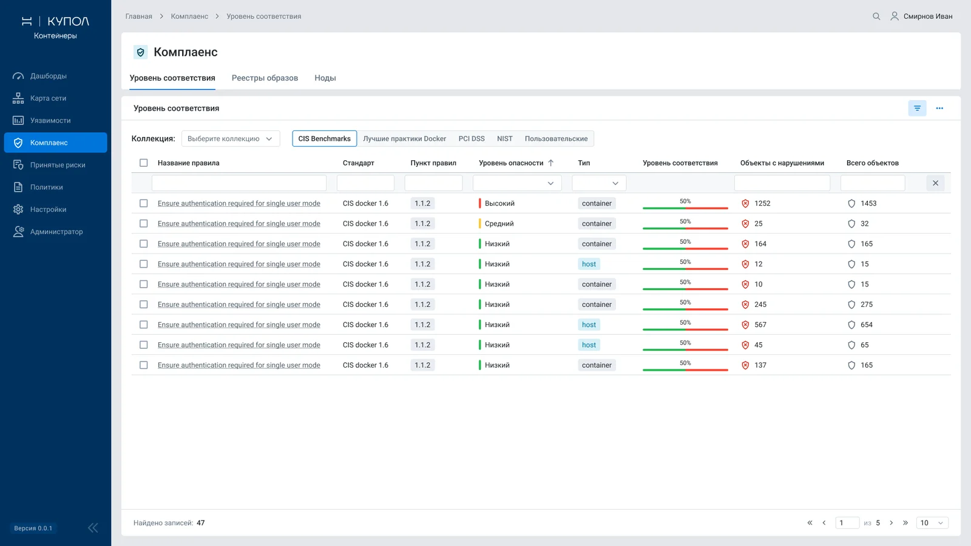
Task: Open the page size dropdown showing 10
Action: [932, 523]
